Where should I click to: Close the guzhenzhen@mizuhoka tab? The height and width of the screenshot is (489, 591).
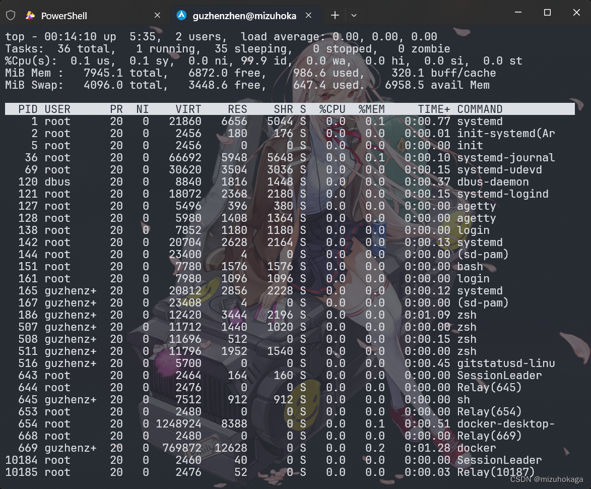pyautogui.click(x=309, y=16)
